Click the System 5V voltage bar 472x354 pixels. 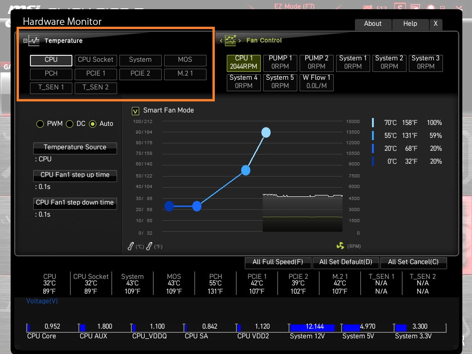point(351,328)
